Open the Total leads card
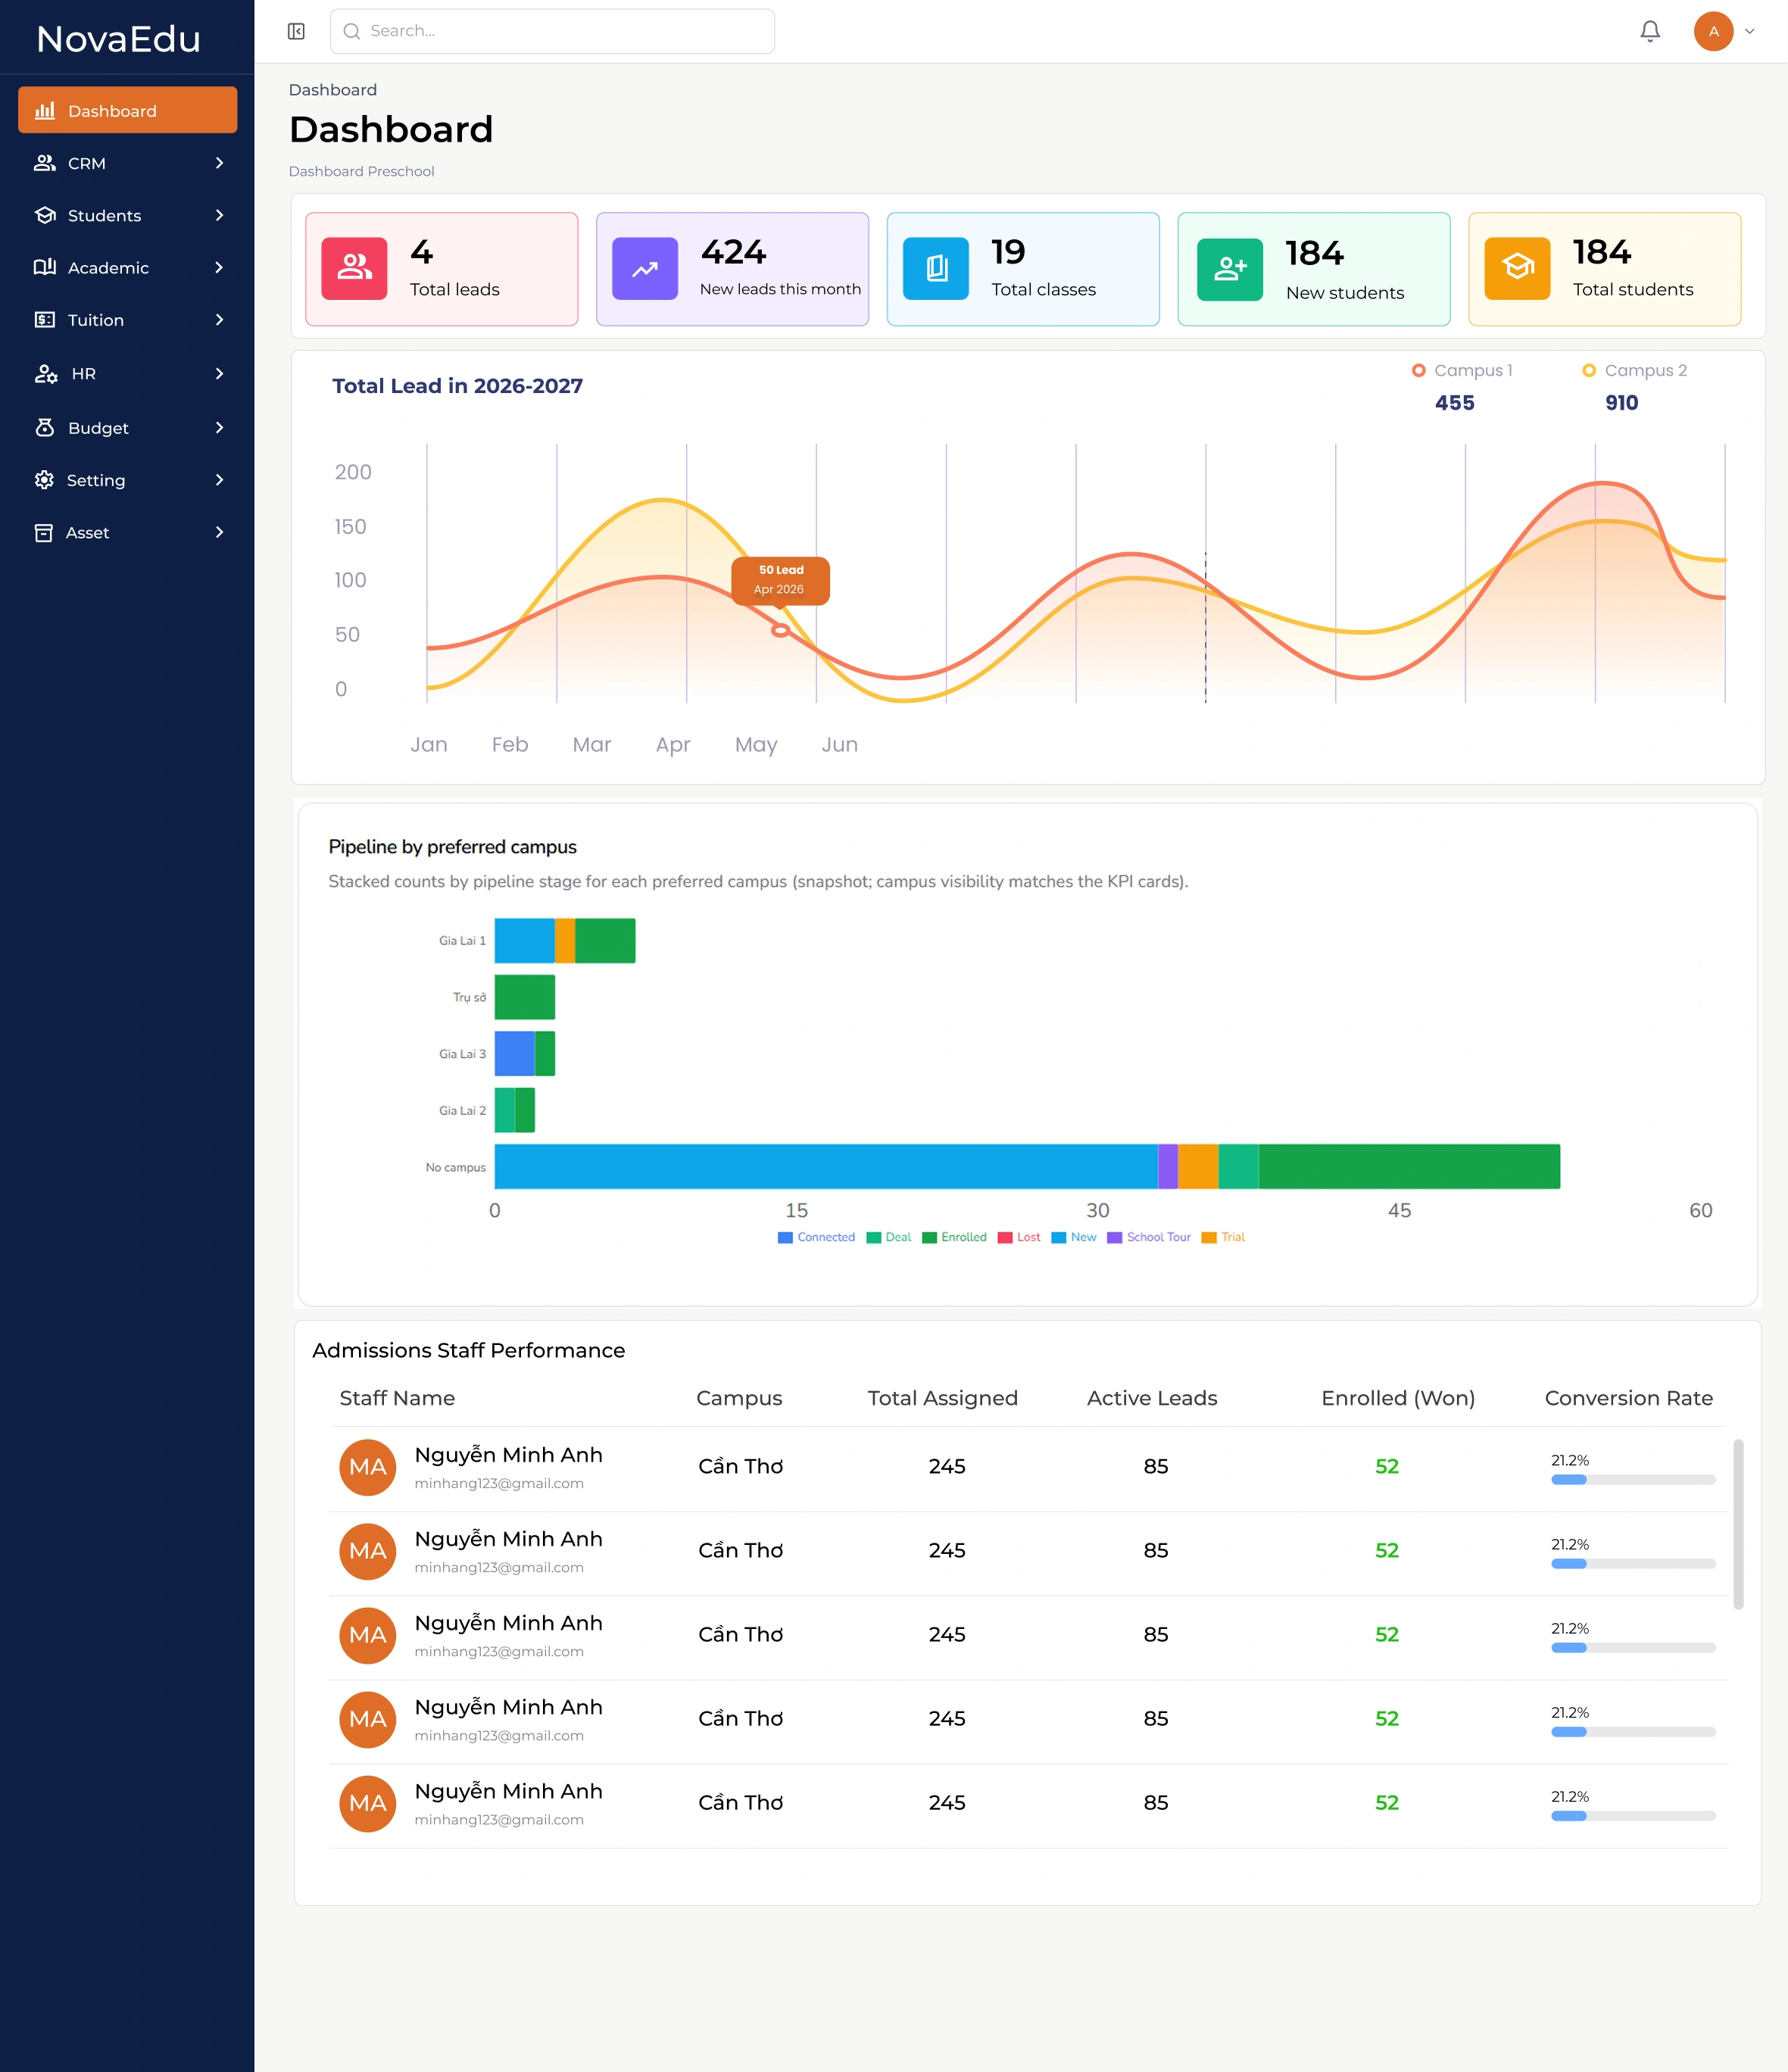 tap(442, 269)
